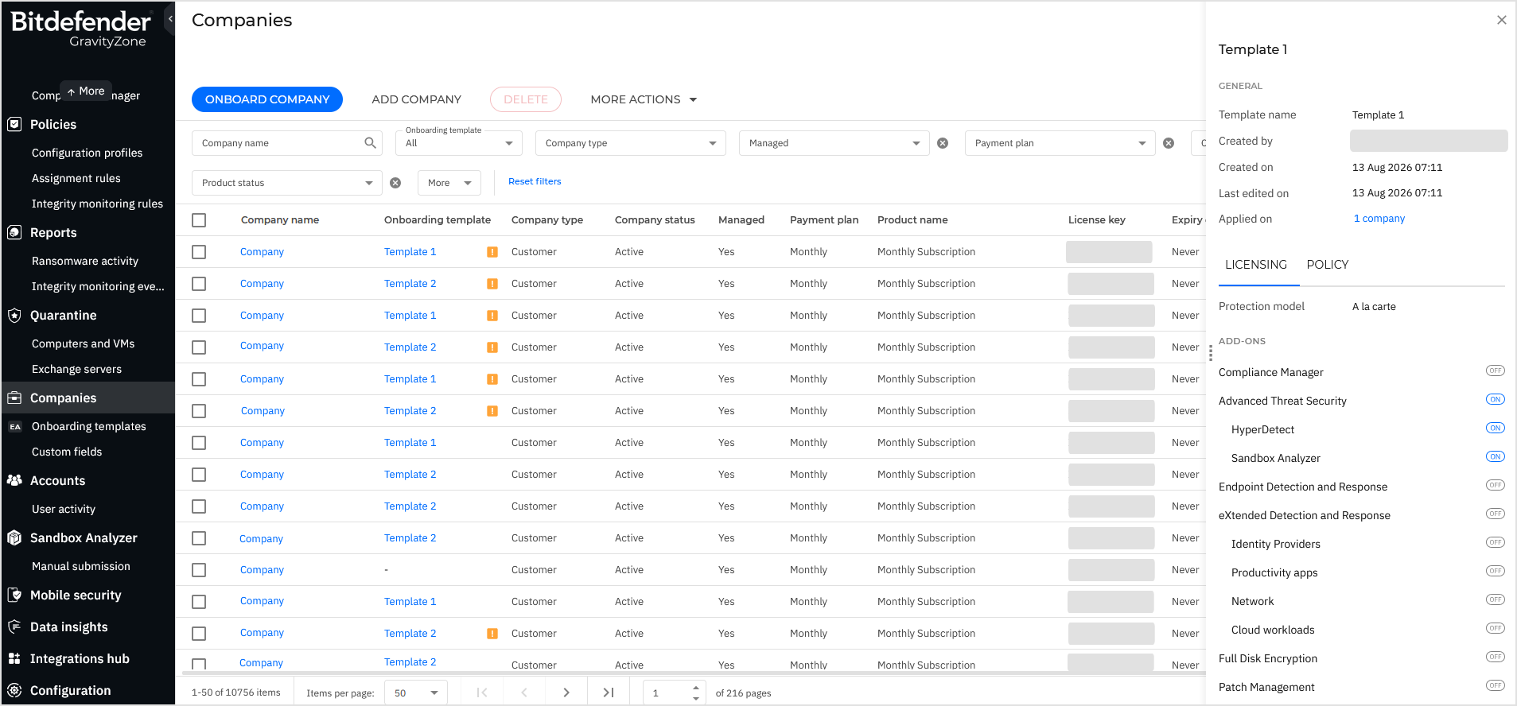Toggle Advanced Threat Security add-on
The height and width of the screenshot is (706, 1517).
pos(1495,399)
